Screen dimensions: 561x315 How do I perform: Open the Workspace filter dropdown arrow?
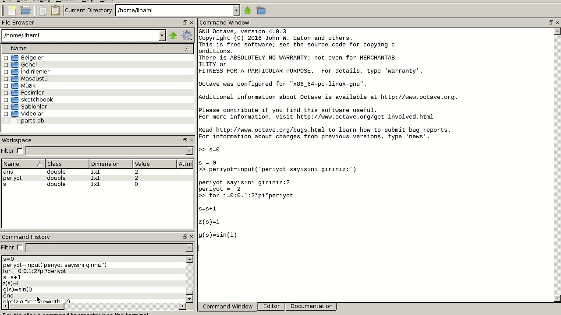(189, 151)
